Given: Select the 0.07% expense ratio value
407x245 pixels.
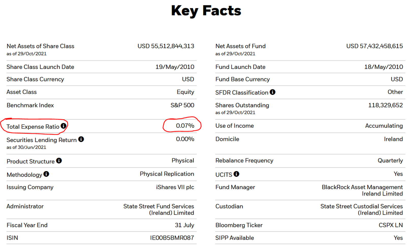Looking at the screenshot, I should (x=185, y=126).
